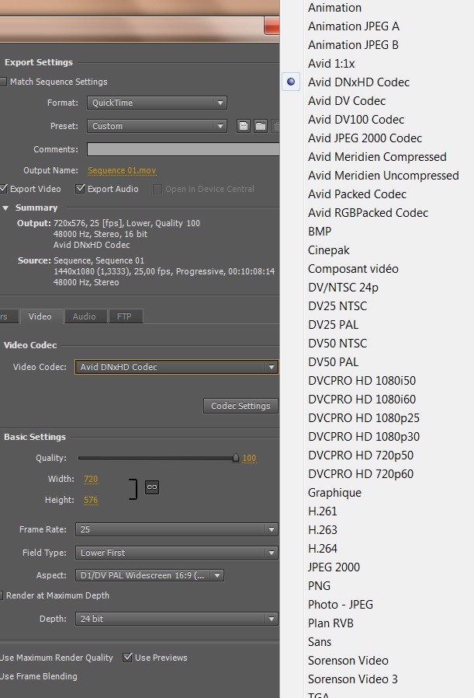Click the save preset icon
474x698 pixels.
click(x=244, y=126)
